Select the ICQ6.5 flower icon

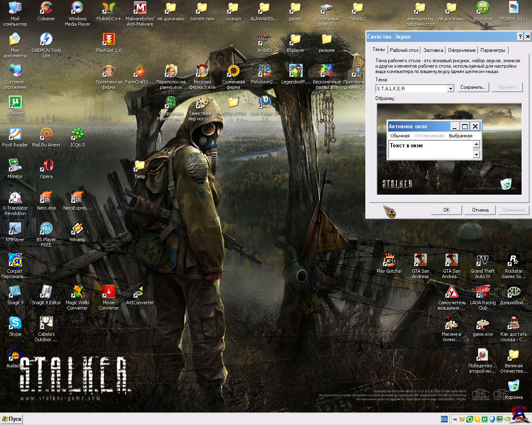point(77,134)
